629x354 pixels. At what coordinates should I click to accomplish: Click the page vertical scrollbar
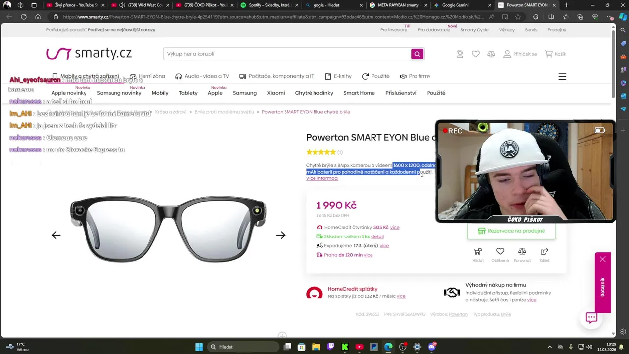(x=613, y=64)
